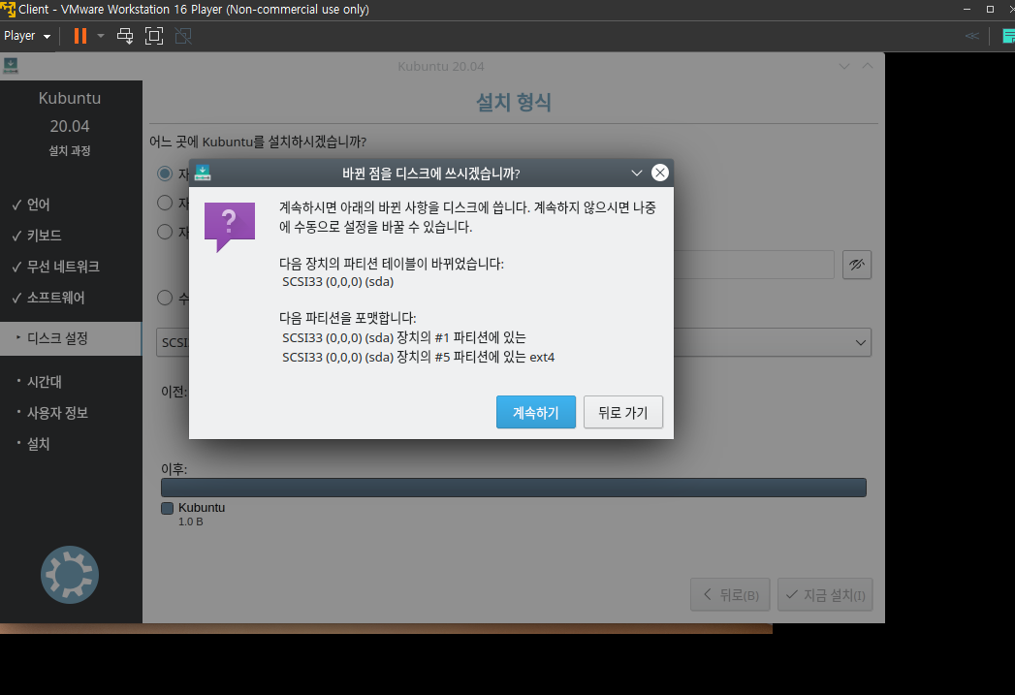Select the fourth radio button above the disk selector
The width and height of the screenshot is (1015, 695).
(x=165, y=298)
